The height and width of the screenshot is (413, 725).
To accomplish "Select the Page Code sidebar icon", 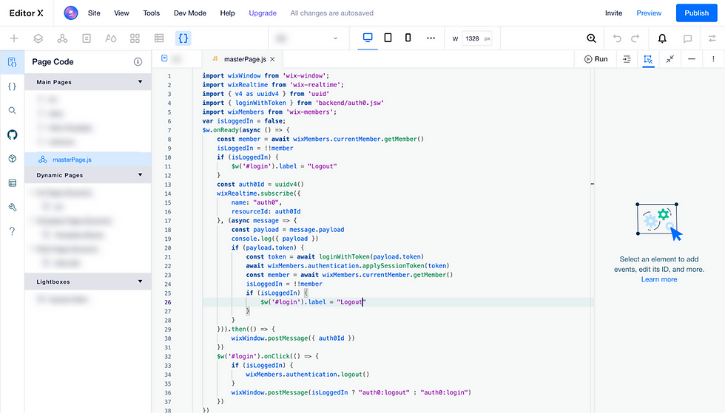I will tap(13, 62).
